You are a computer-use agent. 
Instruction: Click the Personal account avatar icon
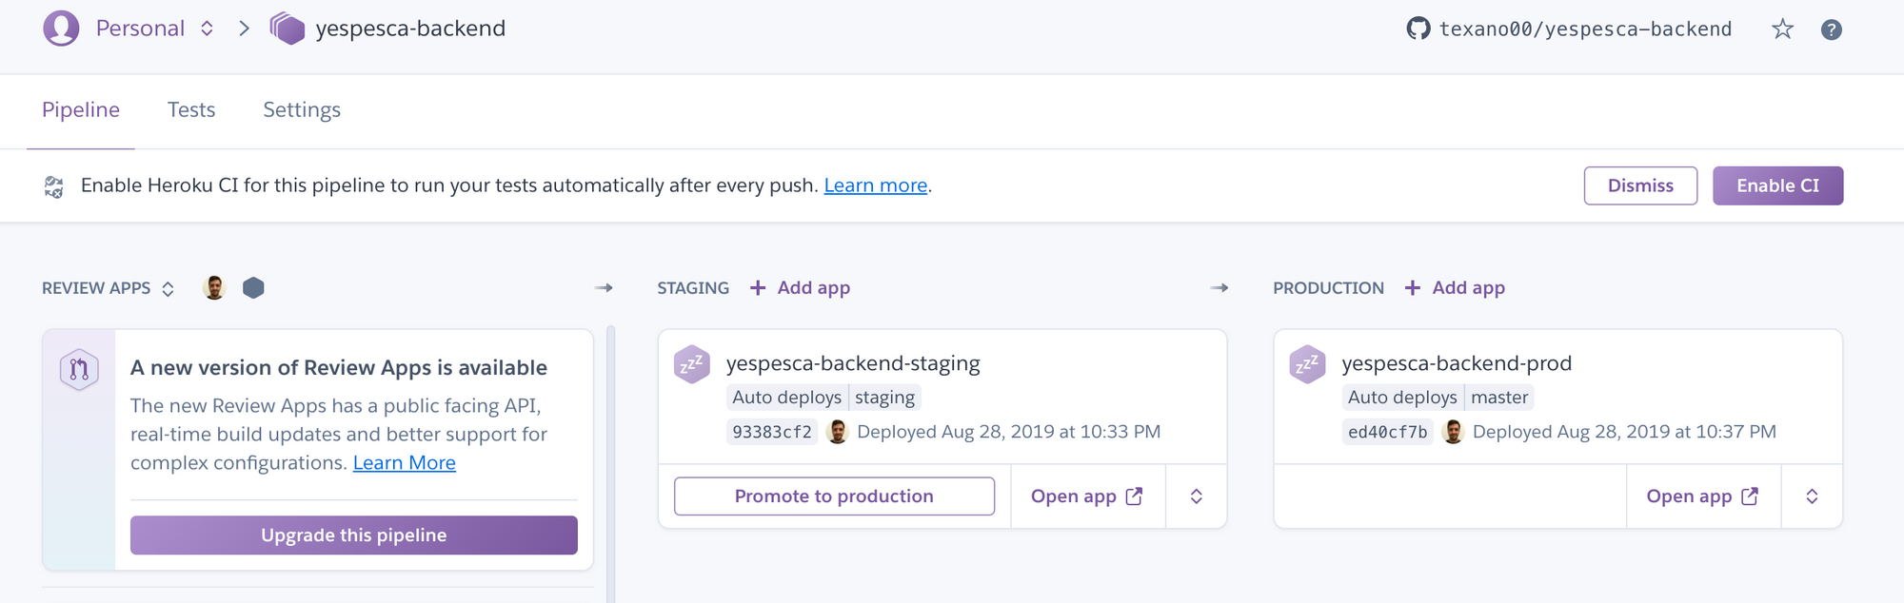[61, 29]
